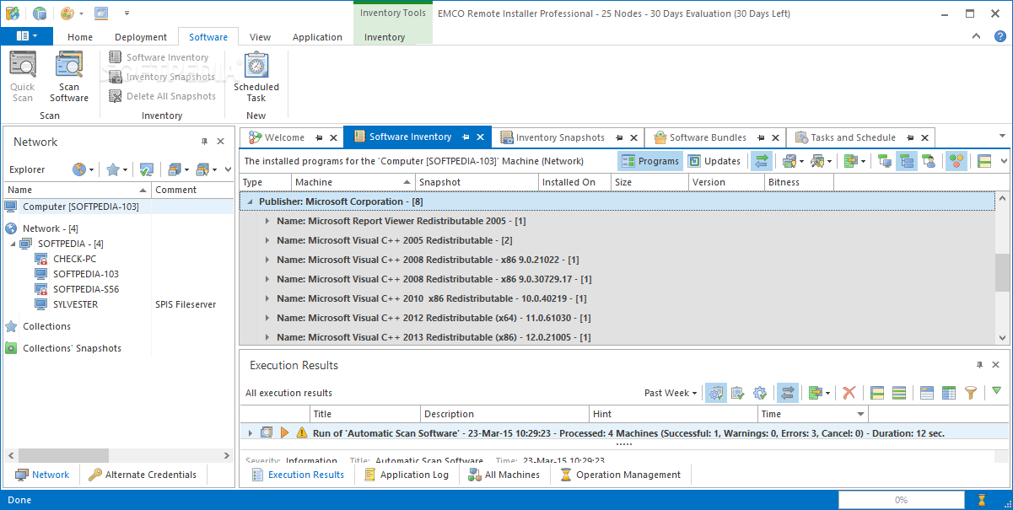Select Collections' Snapshots tree item
The width and height of the screenshot is (1013, 510).
(x=72, y=348)
